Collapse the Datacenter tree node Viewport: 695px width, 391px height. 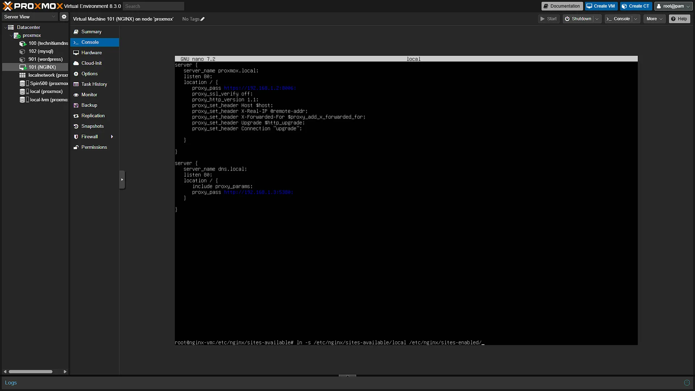pos(5,28)
